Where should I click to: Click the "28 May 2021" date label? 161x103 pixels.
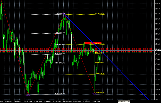click(x=67, y=101)
